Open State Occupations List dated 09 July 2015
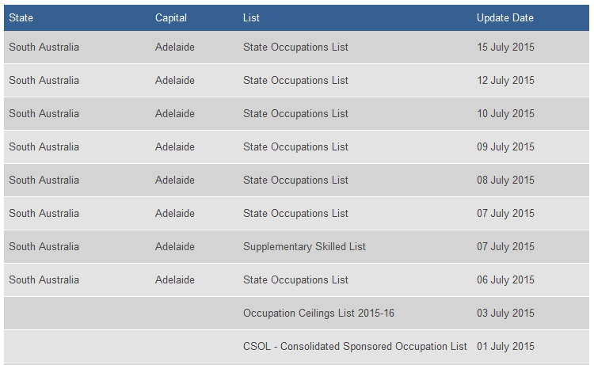 [295, 147]
